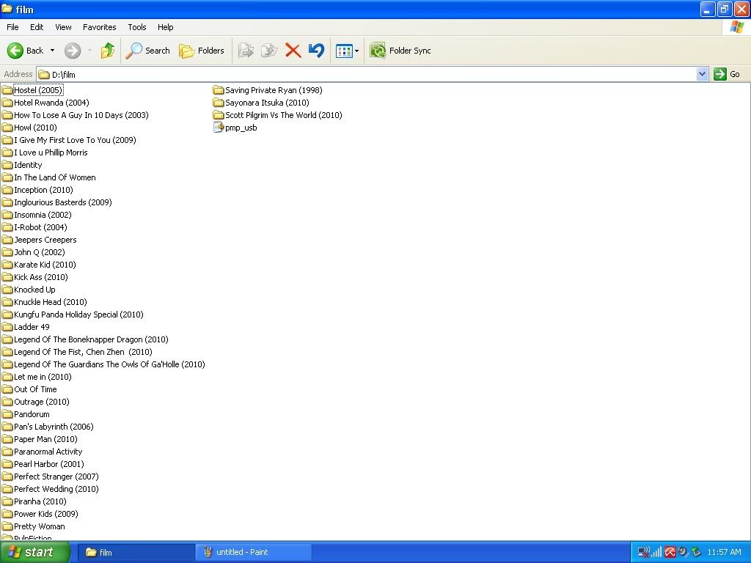
Task: Click the Back arrow icon
Action: tap(15, 51)
